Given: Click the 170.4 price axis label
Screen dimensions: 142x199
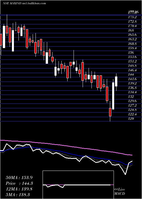Looking at the screenshot, I should click(132, 26).
